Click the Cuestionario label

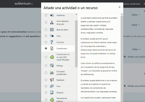coord(62,49)
